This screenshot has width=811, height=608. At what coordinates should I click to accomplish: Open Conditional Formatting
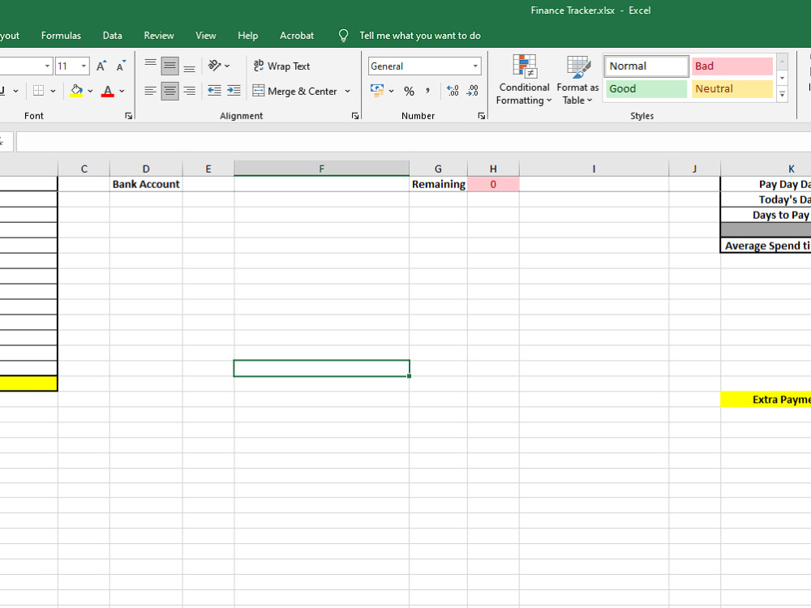tap(523, 79)
